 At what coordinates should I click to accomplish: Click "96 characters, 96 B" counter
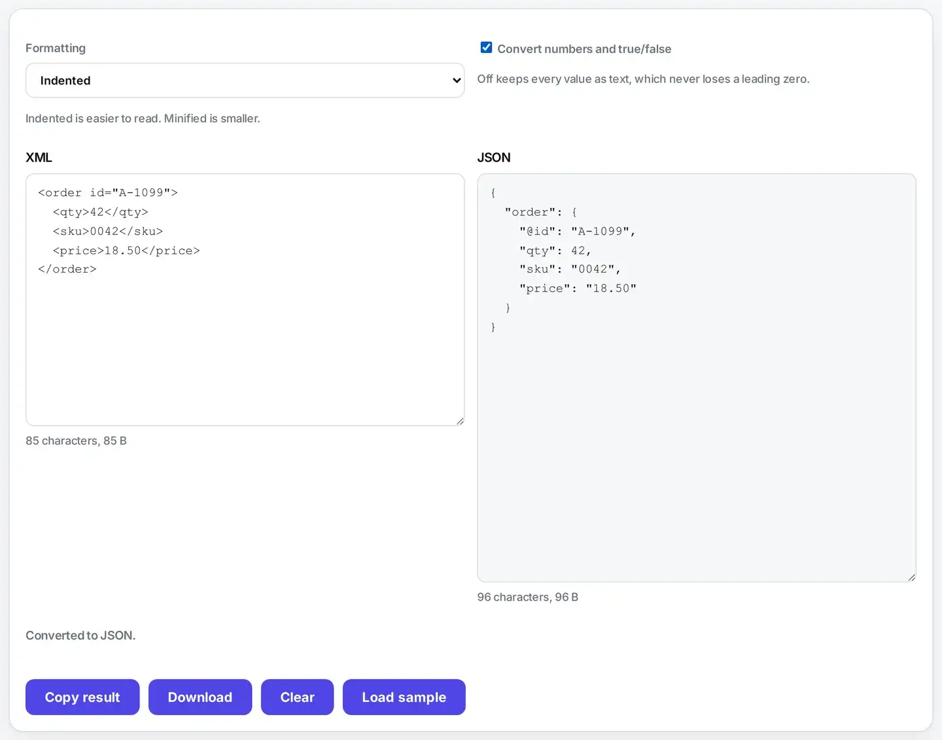tap(528, 597)
